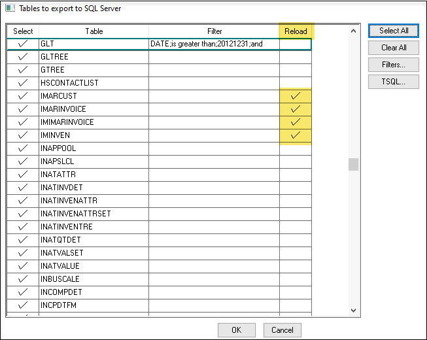Toggle Reload checkmark for IMINVEN

[295, 135]
